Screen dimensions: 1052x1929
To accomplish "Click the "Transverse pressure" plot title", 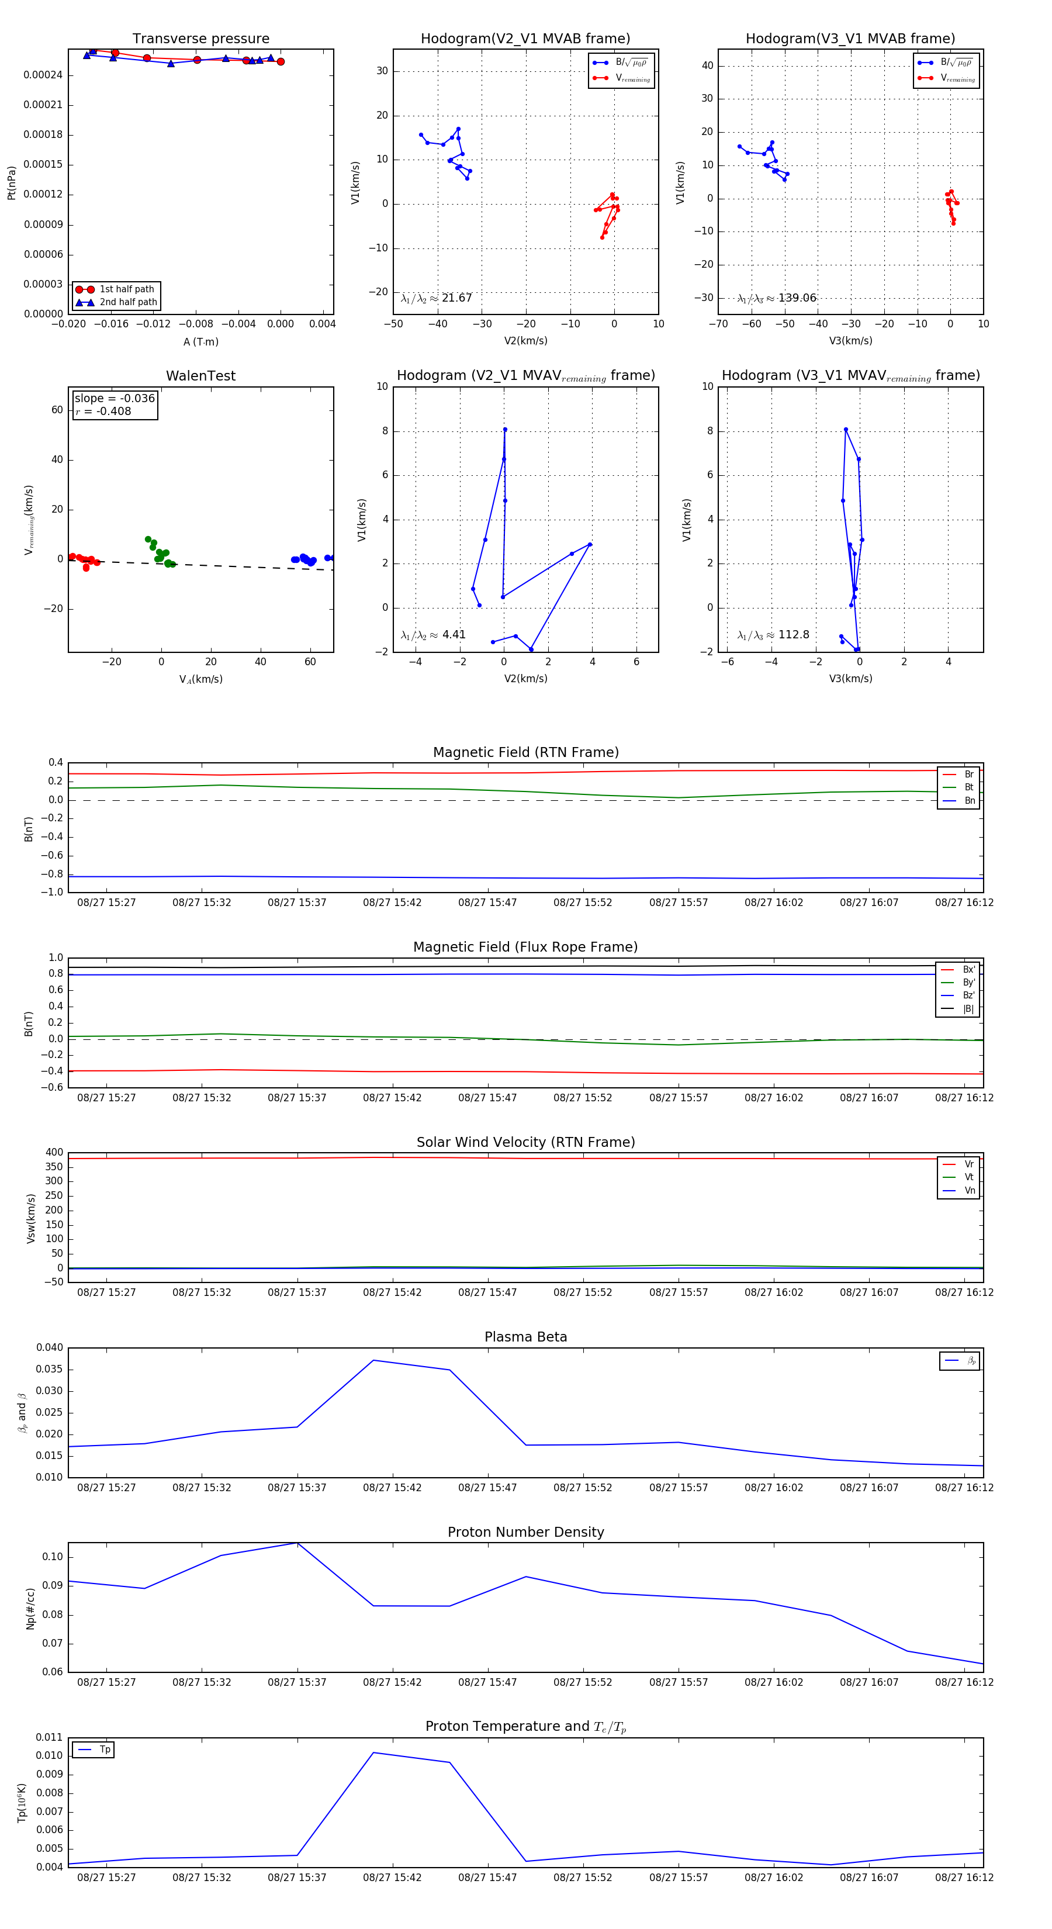I will (200, 39).
